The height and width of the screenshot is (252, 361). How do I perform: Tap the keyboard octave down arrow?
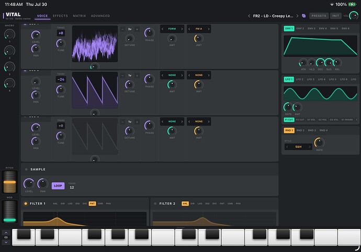pyautogui.click(x=6, y=243)
